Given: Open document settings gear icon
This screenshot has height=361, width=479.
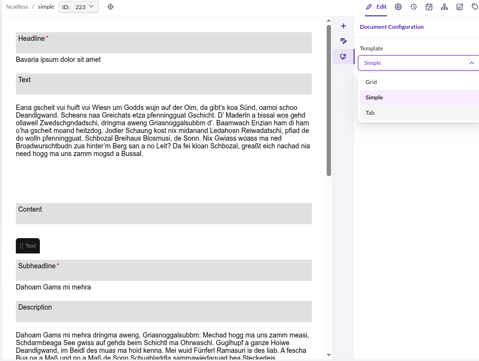Looking at the screenshot, I should pos(398,7).
